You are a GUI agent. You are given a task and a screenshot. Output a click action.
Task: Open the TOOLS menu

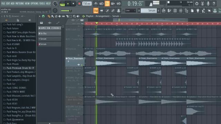pyautogui.click(x=42, y=3)
